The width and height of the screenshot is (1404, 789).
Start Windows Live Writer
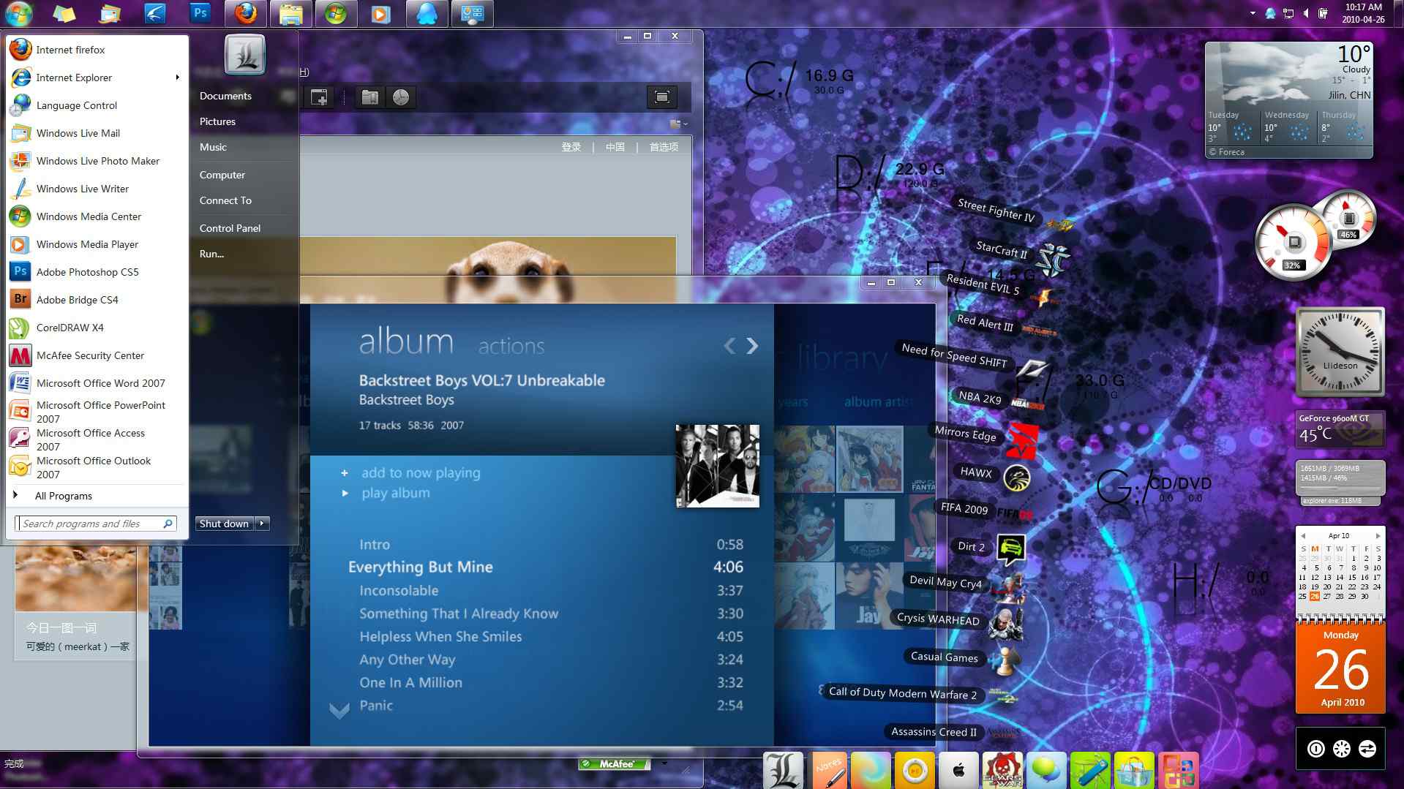[x=97, y=189]
